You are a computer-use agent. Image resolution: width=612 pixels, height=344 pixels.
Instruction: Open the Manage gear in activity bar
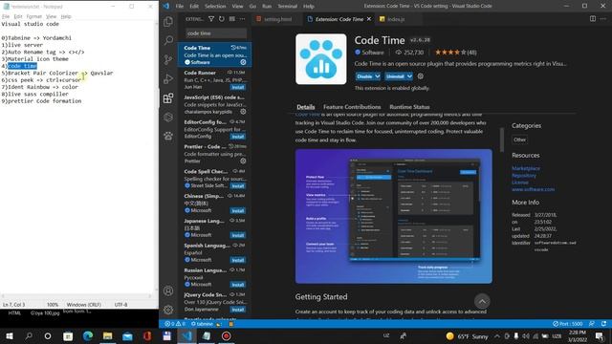[168, 310]
